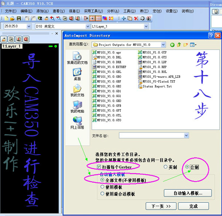Click the highlight sun toolbar icon
This screenshot has height=216, width=222.
pyautogui.click(x=111, y=18)
